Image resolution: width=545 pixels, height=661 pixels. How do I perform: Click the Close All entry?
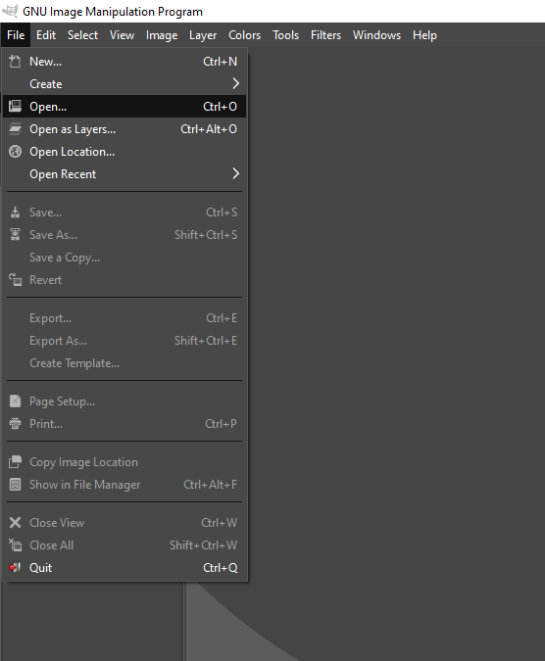click(x=124, y=545)
